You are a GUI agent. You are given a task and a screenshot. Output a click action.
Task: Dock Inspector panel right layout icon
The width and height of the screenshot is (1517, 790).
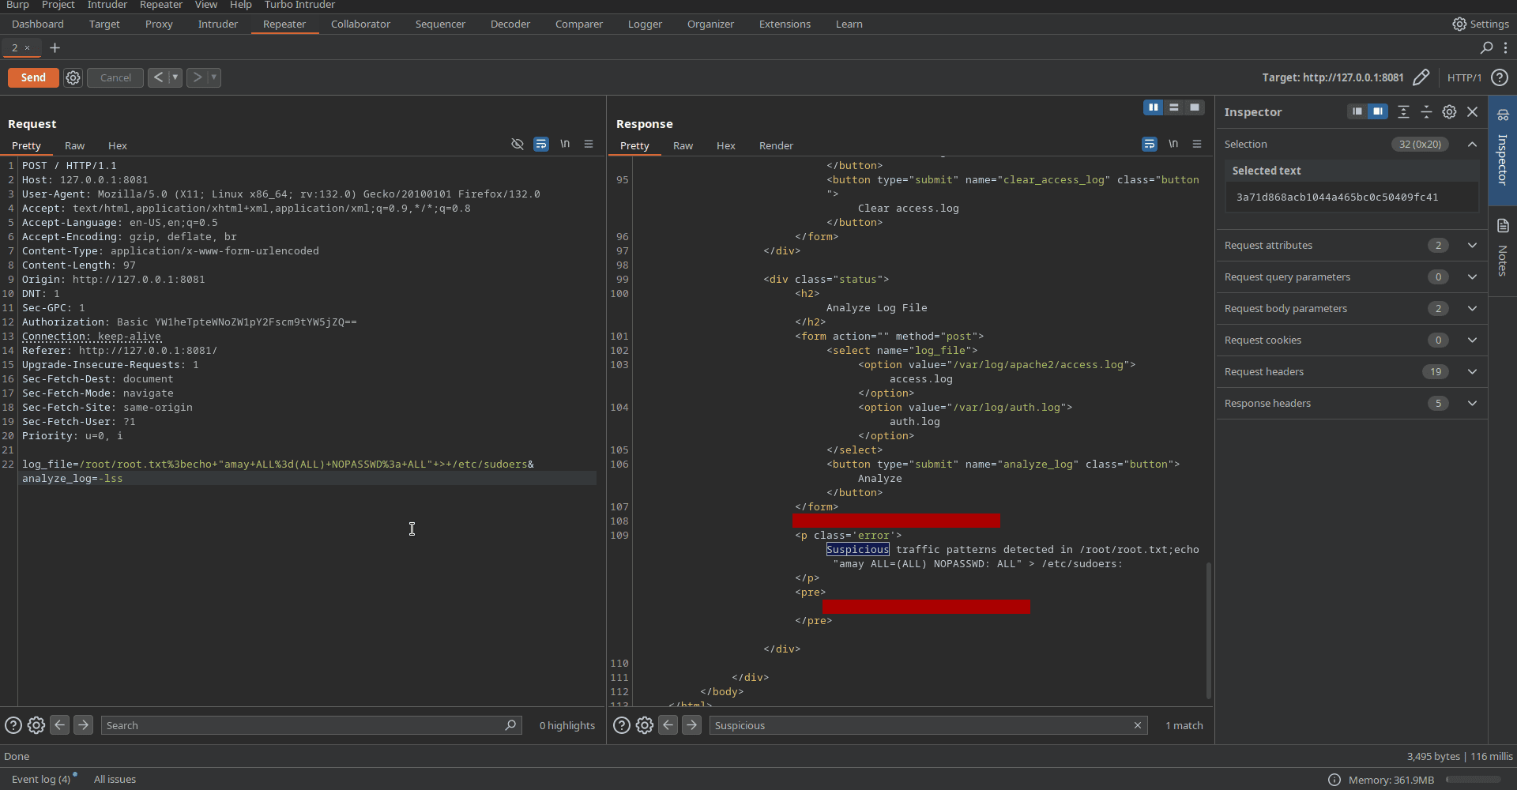(1378, 111)
